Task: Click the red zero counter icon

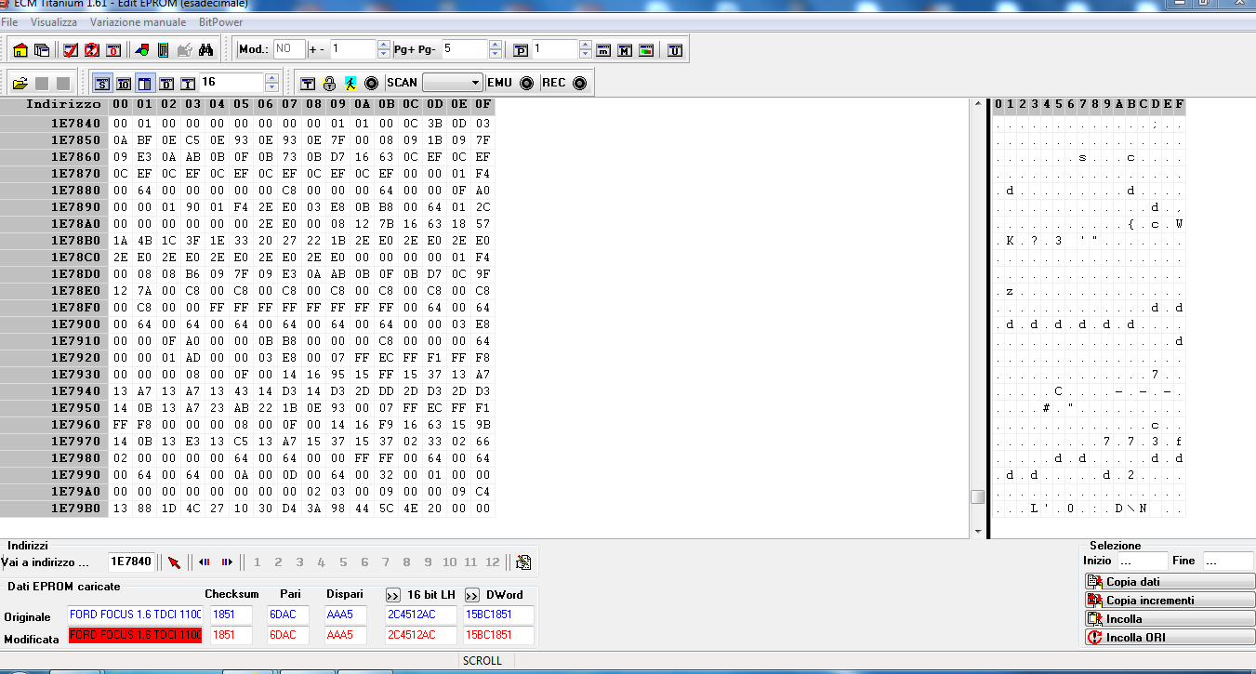Action: tap(113, 49)
